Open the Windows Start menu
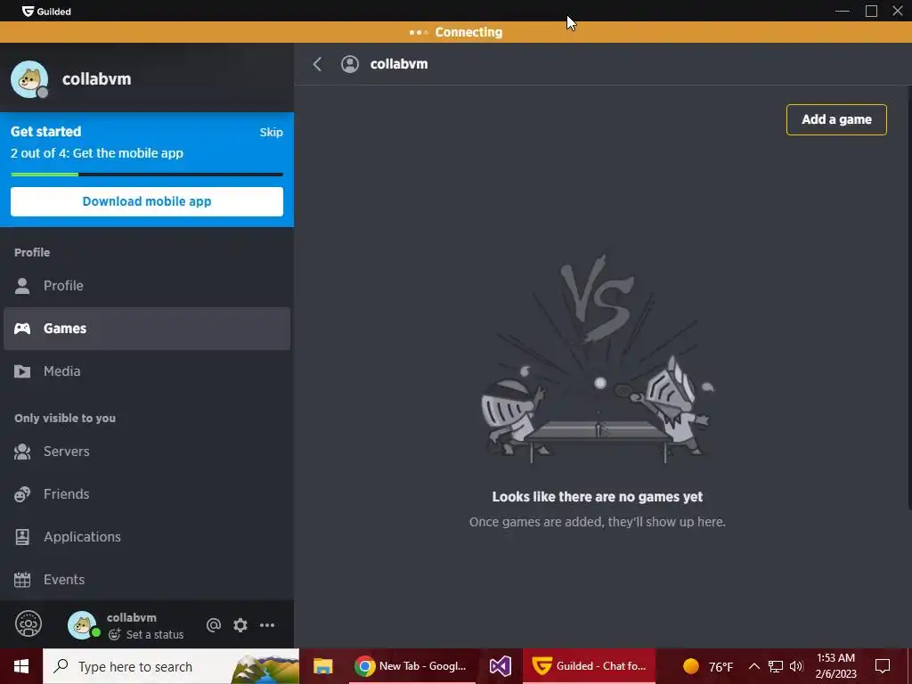 pos(21,666)
